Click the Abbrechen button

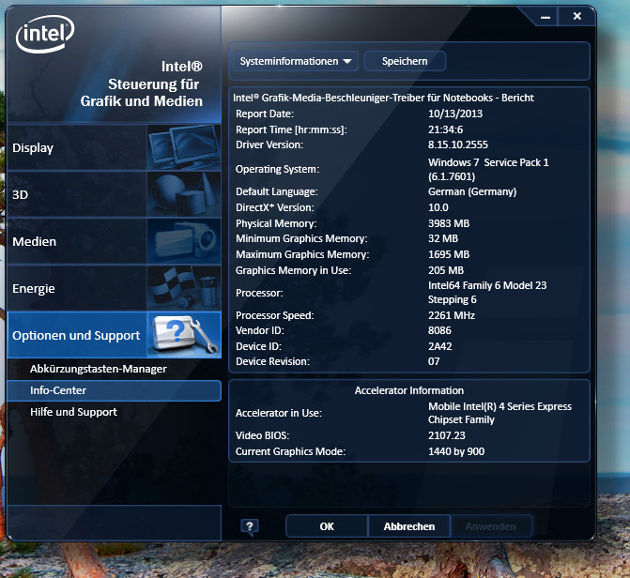(x=409, y=526)
